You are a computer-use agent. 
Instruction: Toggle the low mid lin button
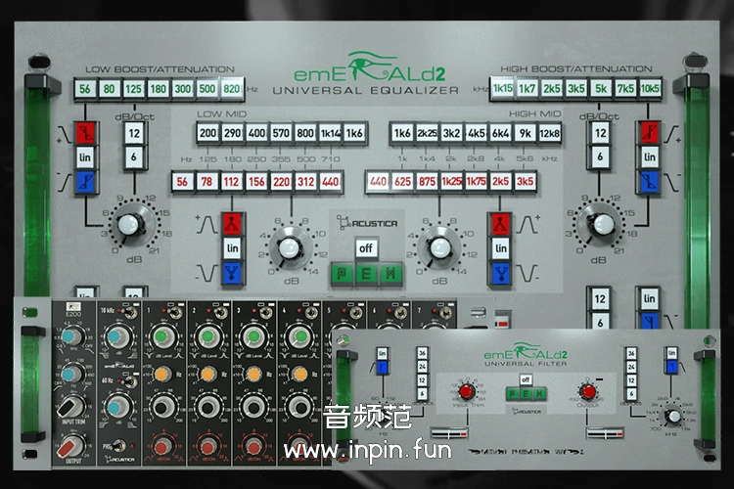click(233, 248)
